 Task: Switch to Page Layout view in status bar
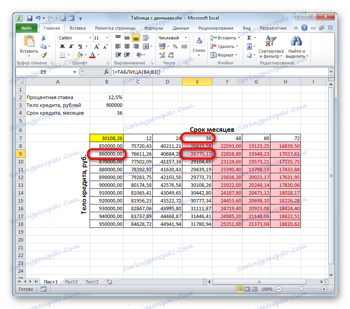tap(247, 289)
